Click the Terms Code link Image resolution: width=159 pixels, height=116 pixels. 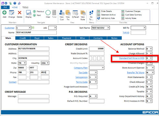tap(82, 82)
